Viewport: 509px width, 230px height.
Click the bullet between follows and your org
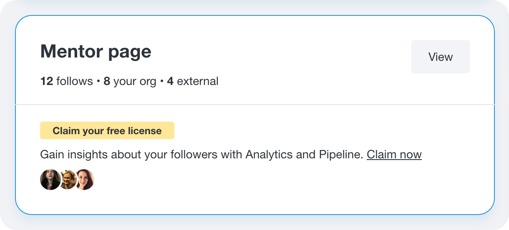coord(98,81)
